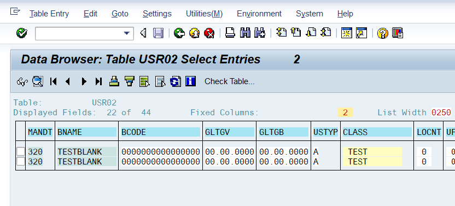Viewport: 455px width, 206px height.
Task: Jump to last page icon
Action: point(326,32)
